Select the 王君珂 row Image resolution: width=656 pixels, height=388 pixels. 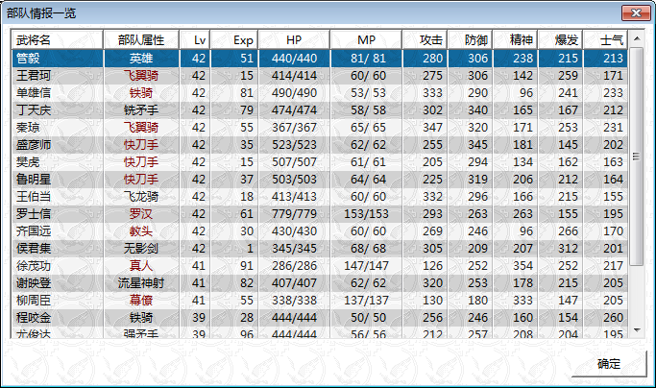click(x=320, y=76)
